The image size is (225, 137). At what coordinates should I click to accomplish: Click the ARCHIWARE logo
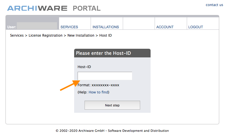click(x=37, y=8)
